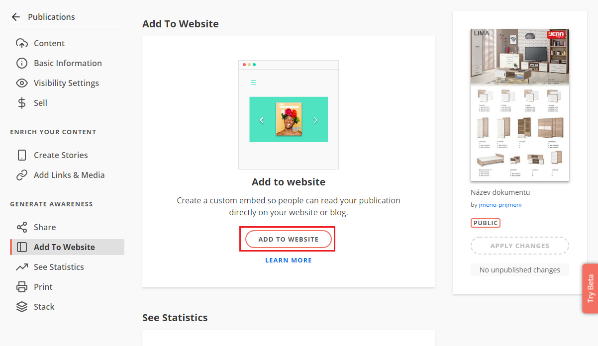Click the hamburger menu in embed preview
This screenshot has height=346, width=598.
[253, 83]
